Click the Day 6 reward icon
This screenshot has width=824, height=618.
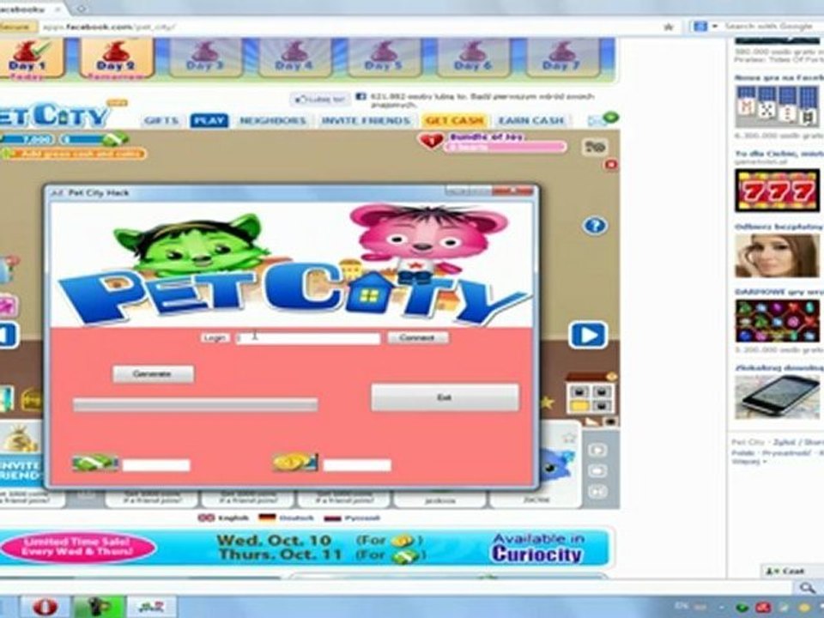473,58
